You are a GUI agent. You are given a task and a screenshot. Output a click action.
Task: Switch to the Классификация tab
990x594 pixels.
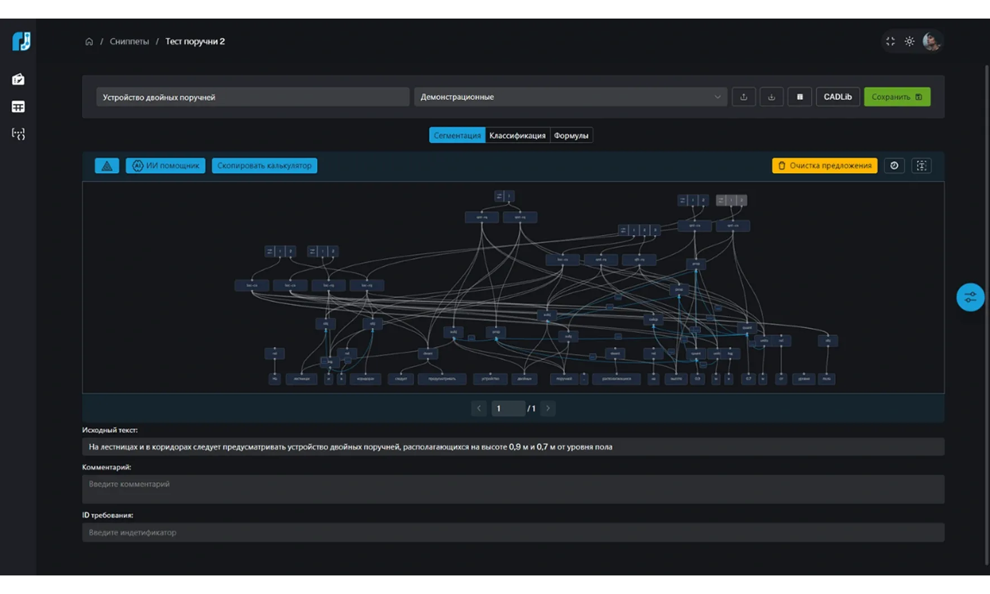point(517,136)
